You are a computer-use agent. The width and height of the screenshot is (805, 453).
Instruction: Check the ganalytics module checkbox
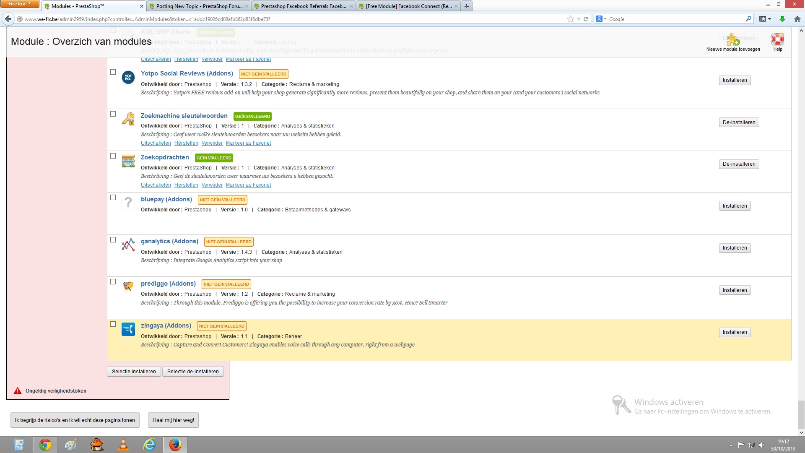[x=113, y=240]
